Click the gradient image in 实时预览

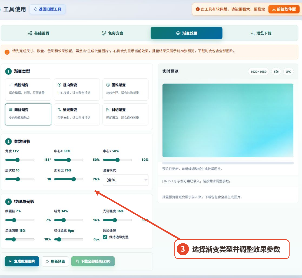coord(228,120)
